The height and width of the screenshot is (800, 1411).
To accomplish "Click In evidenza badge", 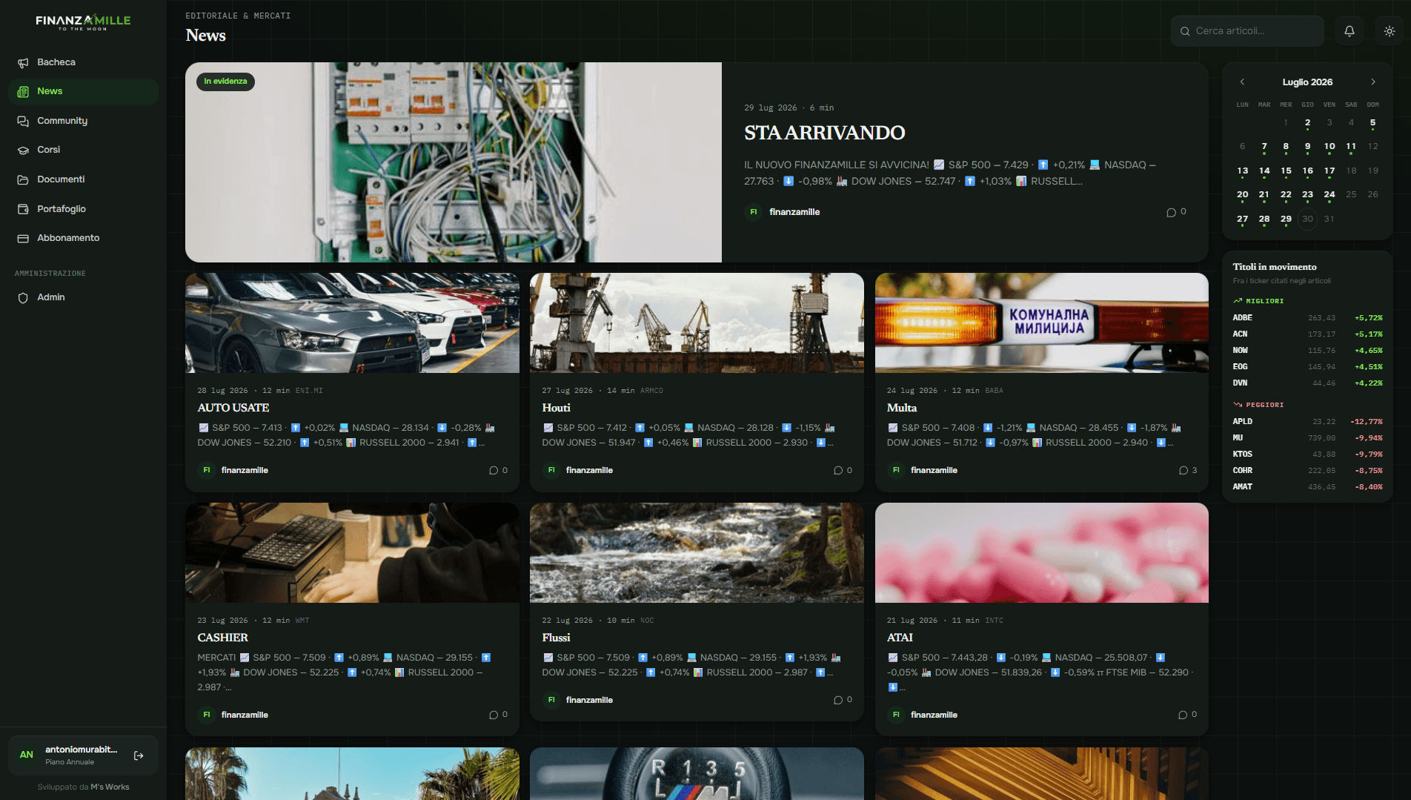I will pyautogui.click(x=225, y=82).
